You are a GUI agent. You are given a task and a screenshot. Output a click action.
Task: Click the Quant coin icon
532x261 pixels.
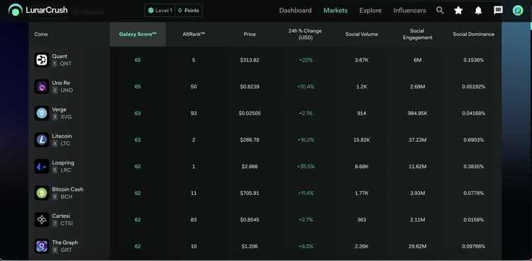point(42,60)
